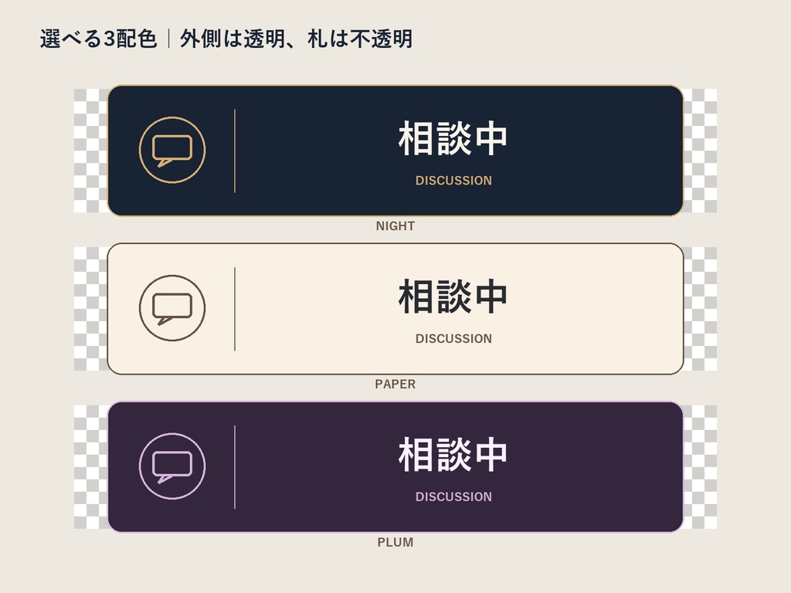Click the speech bubble icon on the NIGHT plate

click(172, 151)
